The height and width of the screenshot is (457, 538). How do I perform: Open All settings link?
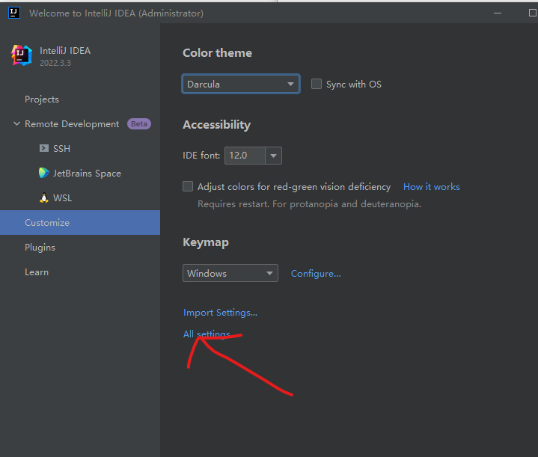[207, 334]
